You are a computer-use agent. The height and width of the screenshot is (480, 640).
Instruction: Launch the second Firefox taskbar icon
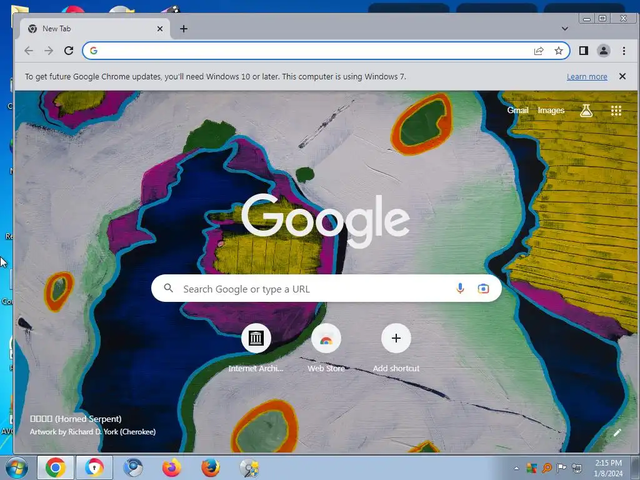pyautogui.click(x=211, y=467)
